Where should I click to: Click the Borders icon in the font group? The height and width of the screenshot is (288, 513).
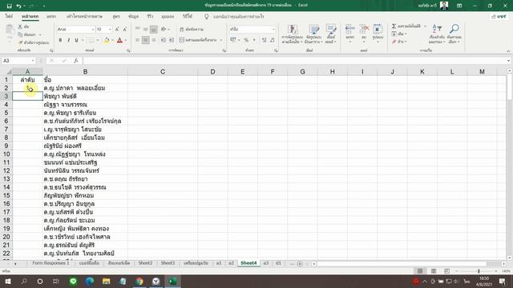(x=91, y=40)
